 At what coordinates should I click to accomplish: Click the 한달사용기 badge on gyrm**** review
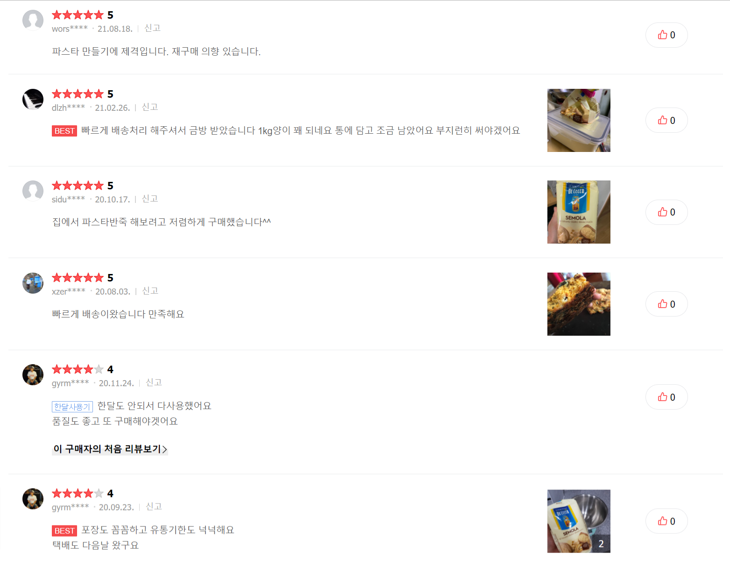72,407
